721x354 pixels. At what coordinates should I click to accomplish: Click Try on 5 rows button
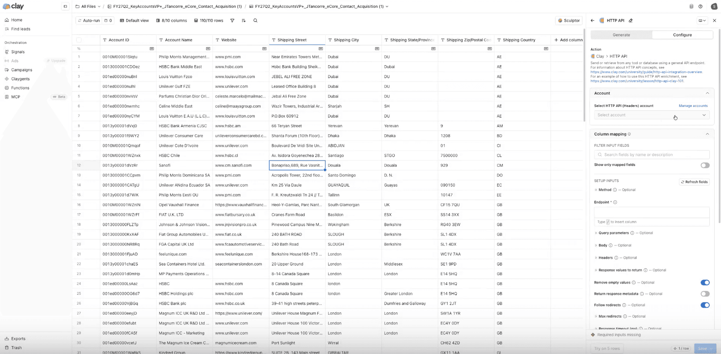607,348
